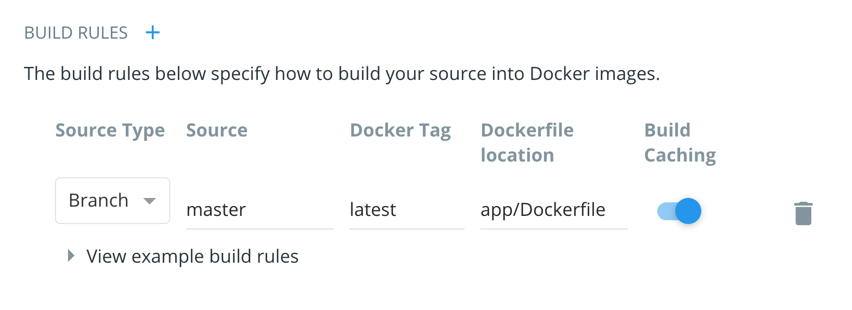Image resolution: width=852 pixels, height=310 pixels.
Task: Add a new build rule with plus icon
Action: pos(153,33)
